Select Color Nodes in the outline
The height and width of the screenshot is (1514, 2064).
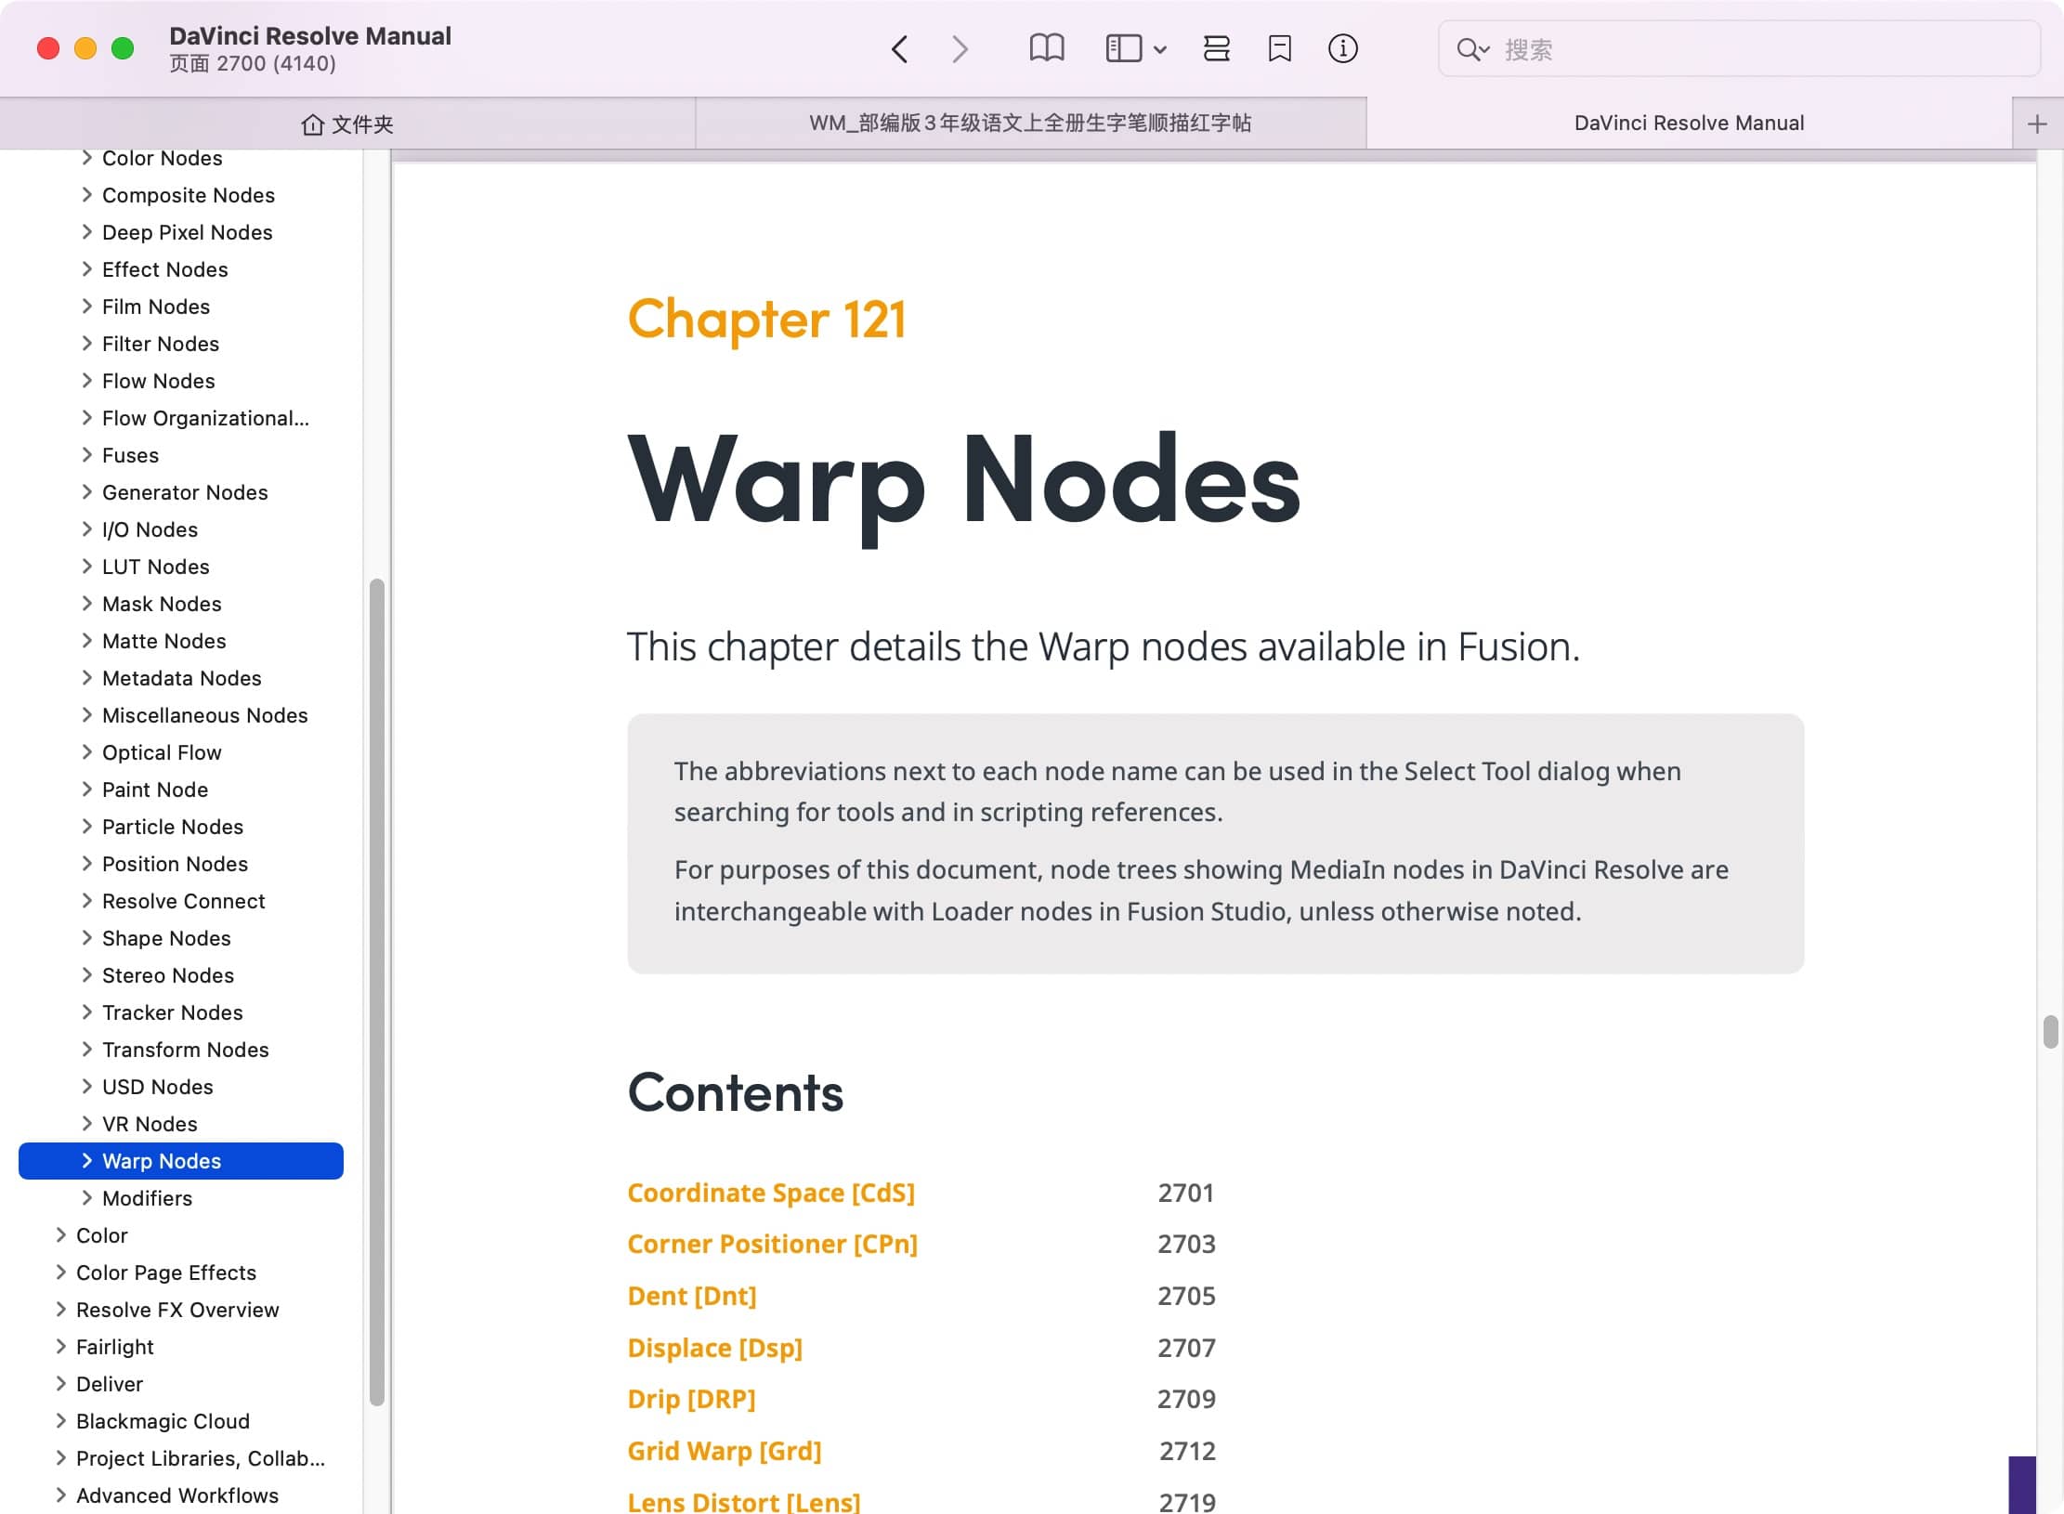[163, 158]
